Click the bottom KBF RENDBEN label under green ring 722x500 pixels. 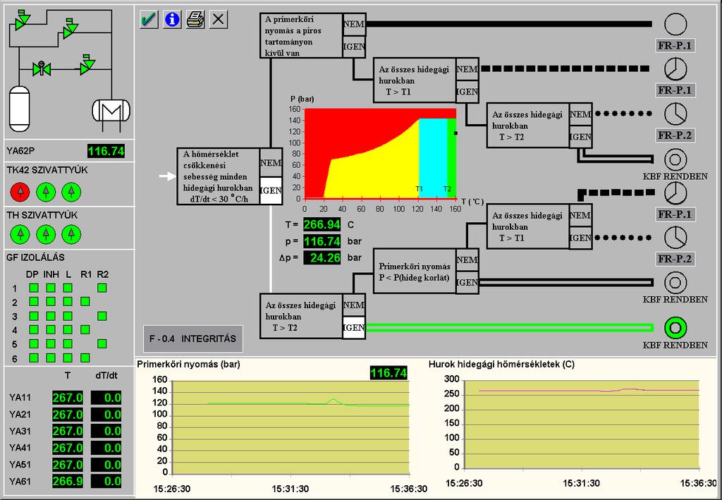675,345
